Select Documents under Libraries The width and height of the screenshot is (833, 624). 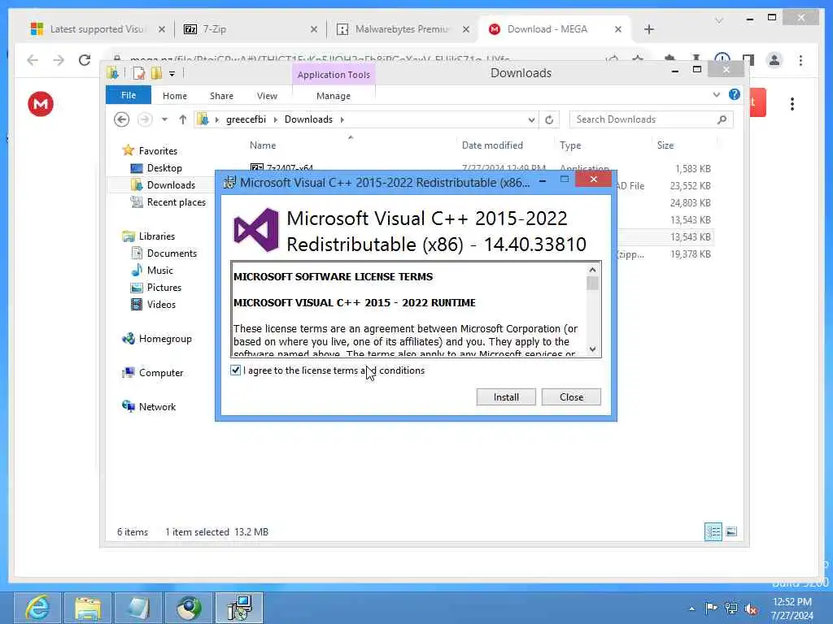[172, 253]
